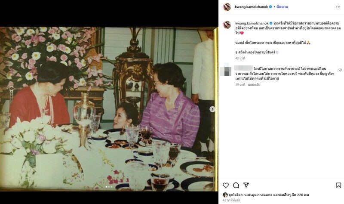Viewport: 344px width, 204px height.
Task: Open the kwang.kamolchanok username in the header
Action: 252,7
